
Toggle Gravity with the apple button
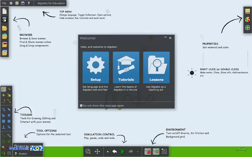click(148, 151)
